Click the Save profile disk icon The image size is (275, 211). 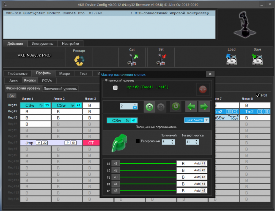(x=257, y=59)
